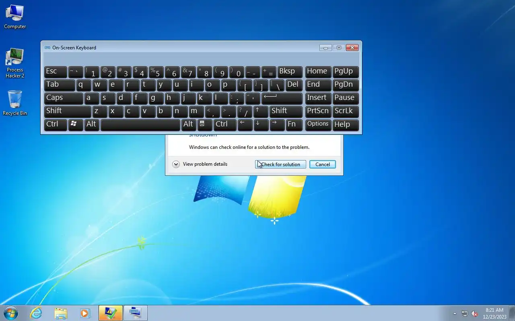Tap the tilde key
Screen dimensions: 515x321
pos(76,72)
